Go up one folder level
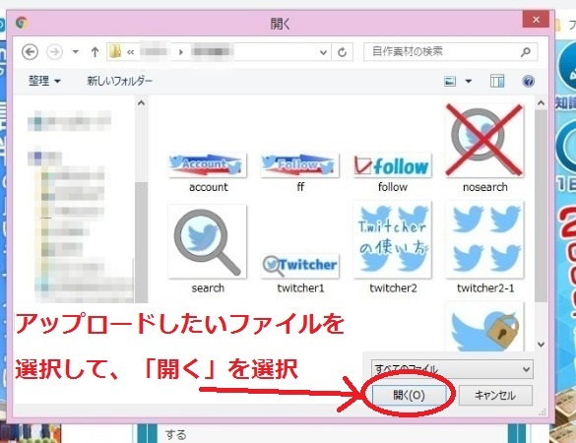Viewport: 576px width, 443px height. coord(95,52)
